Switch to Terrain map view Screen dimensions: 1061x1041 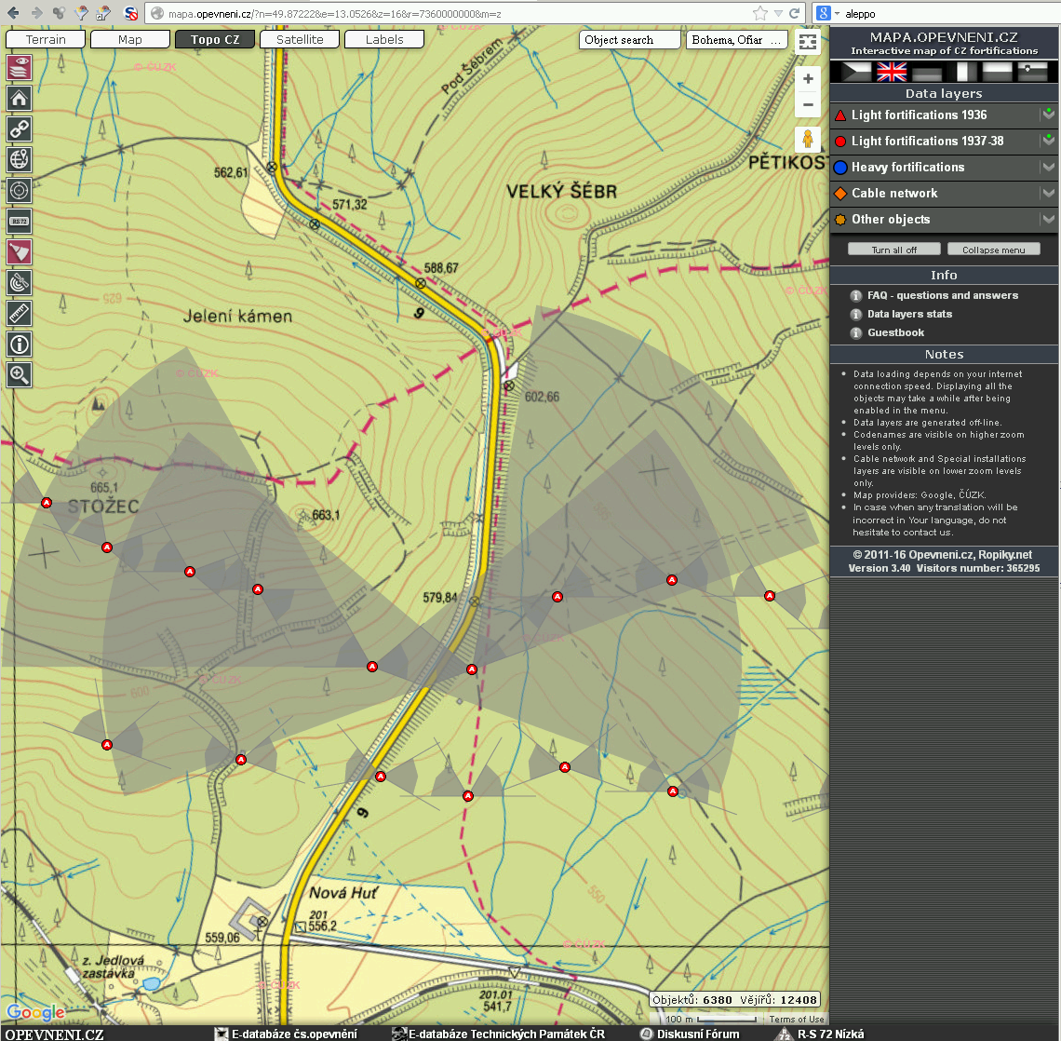46,39
